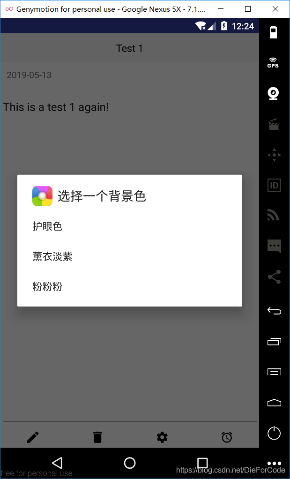Open the Genymotion webcam camera widget
Viewport: 290px width, 479px height.
274,93
